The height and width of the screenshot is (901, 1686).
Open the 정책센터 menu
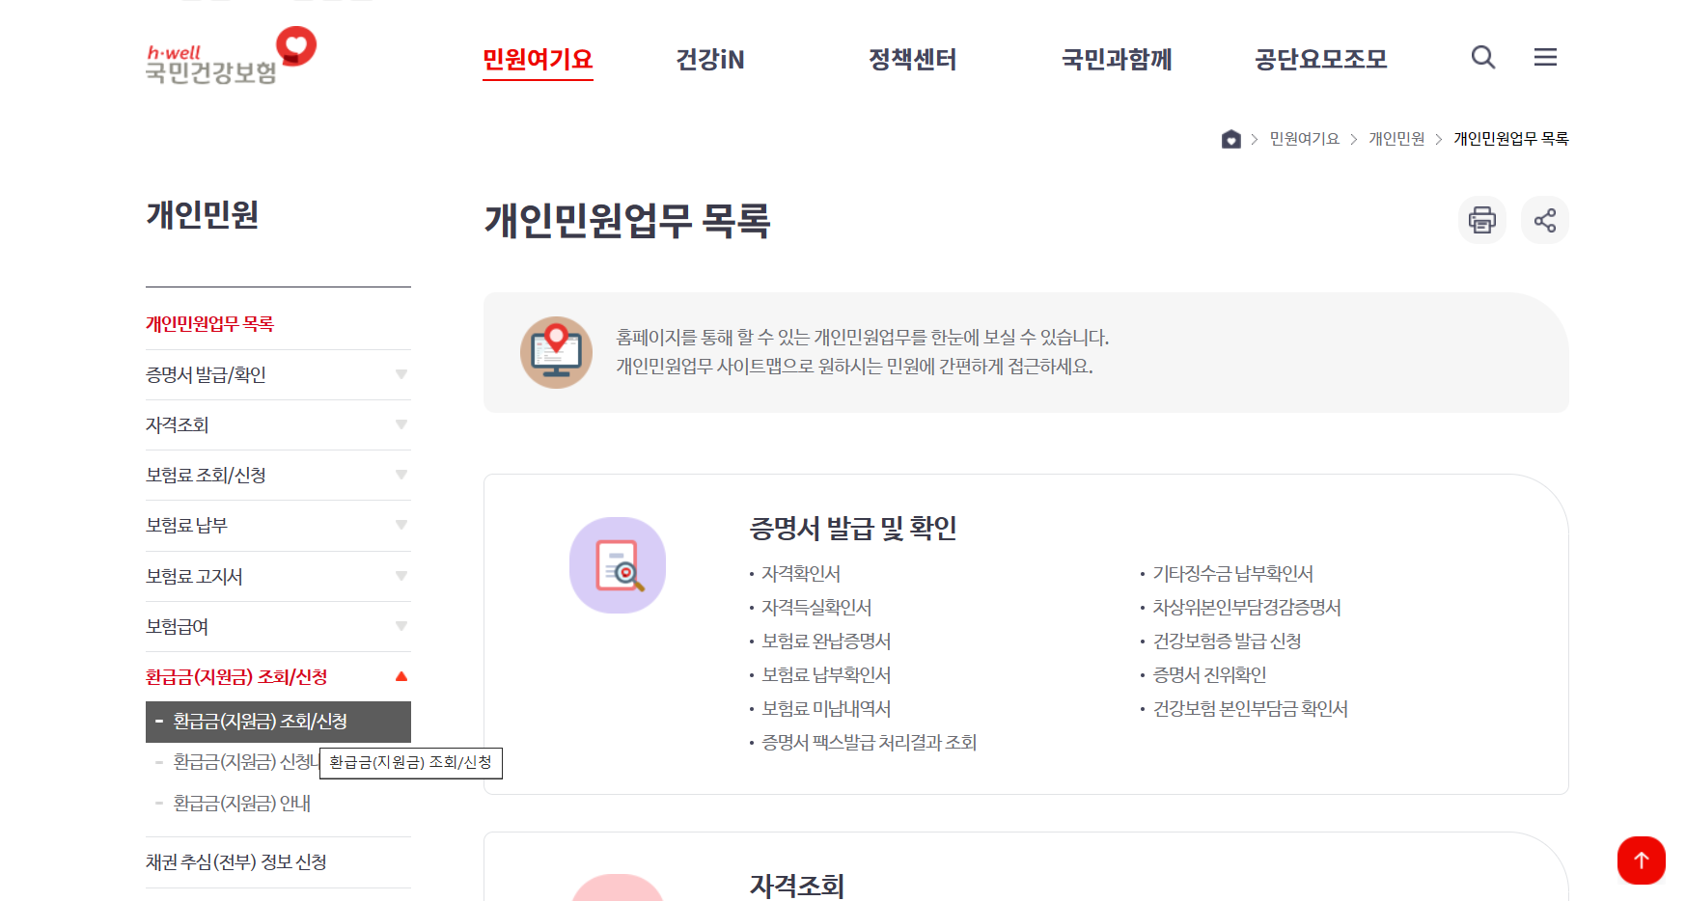pyautogui.click(x=913, y=60)
